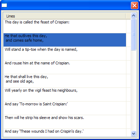Select row 'And say These wounds I had'

click(65, 133)
